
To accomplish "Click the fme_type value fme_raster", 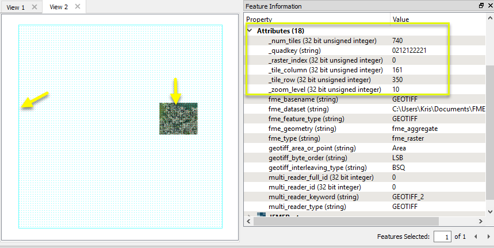I will point(408,138).
